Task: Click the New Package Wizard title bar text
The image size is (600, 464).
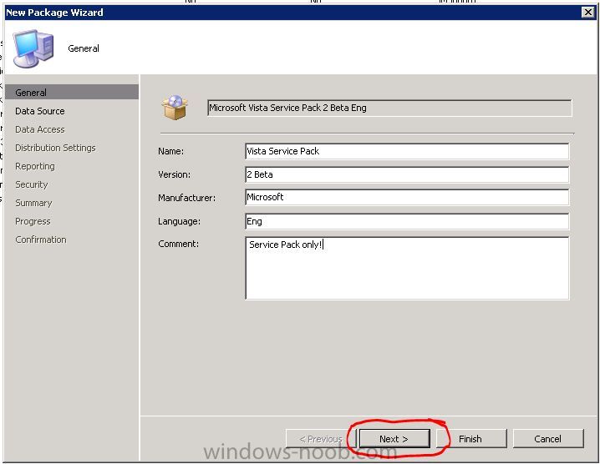Action: click(54, 13)
